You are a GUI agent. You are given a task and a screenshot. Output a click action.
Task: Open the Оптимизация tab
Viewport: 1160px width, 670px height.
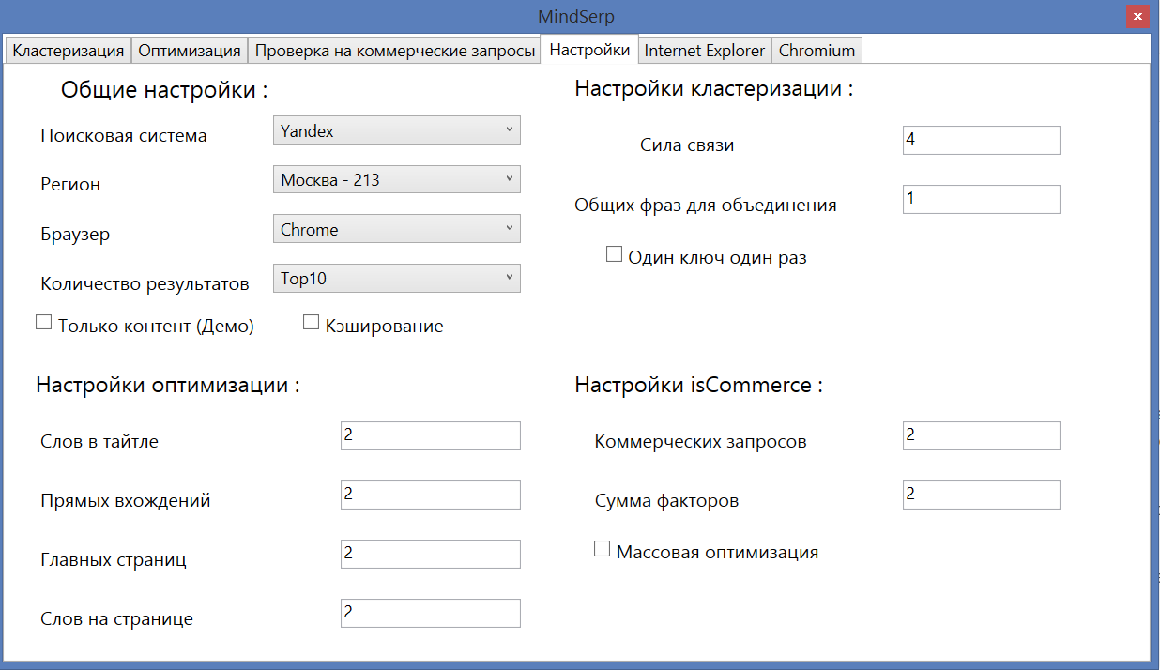tap(190, 51)
